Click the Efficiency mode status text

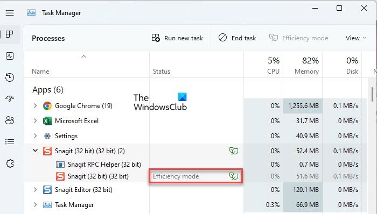click(176, 176)
